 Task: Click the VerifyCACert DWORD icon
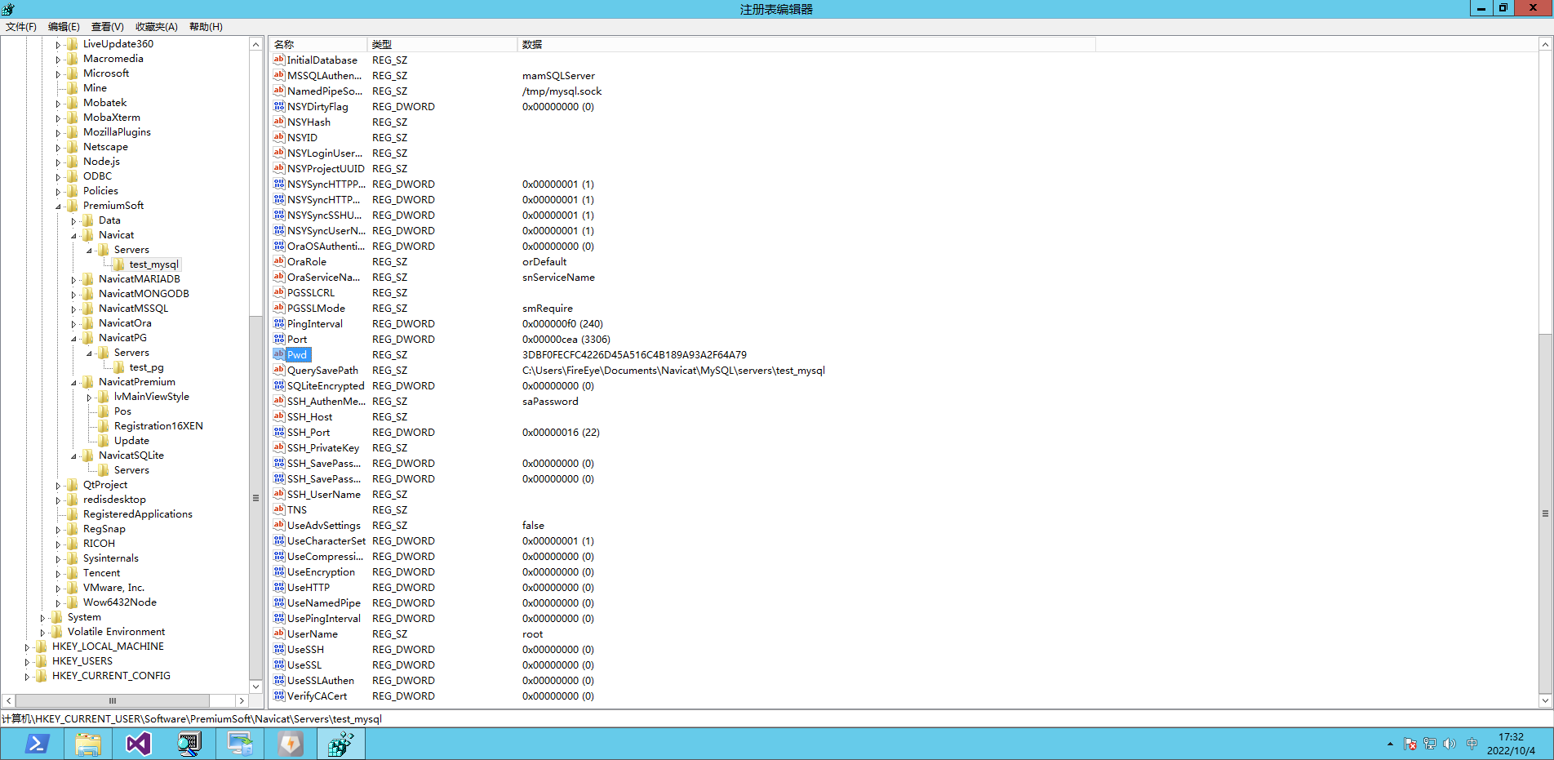pos(279,696)
